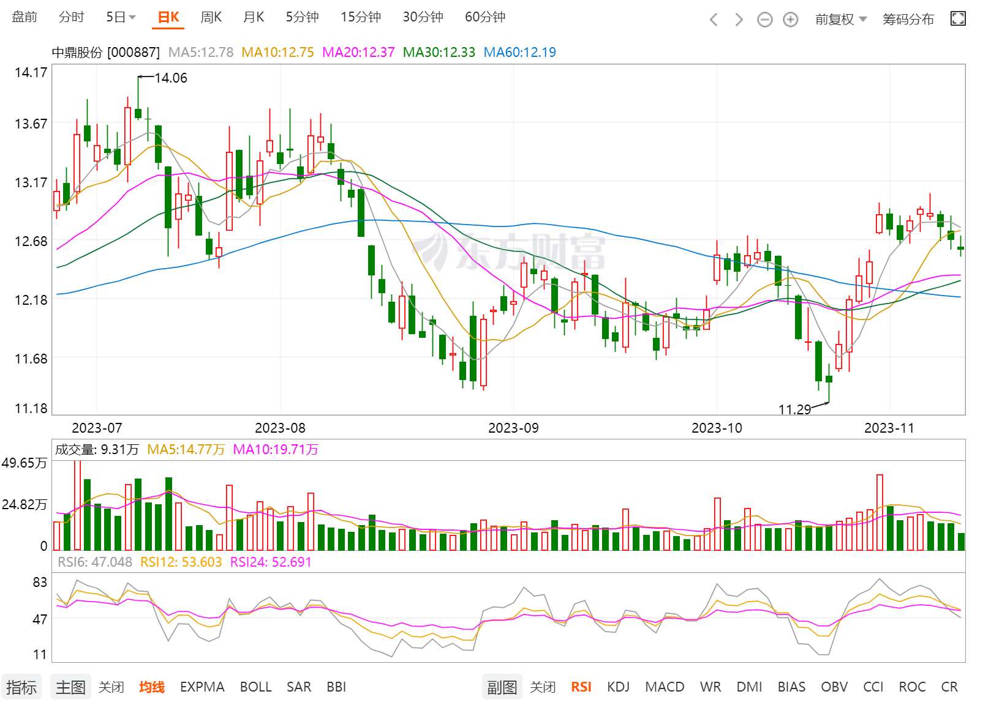The image size is (991, 705).
Task: Click the 2023-10 date axis label
Action: [717, 428]
